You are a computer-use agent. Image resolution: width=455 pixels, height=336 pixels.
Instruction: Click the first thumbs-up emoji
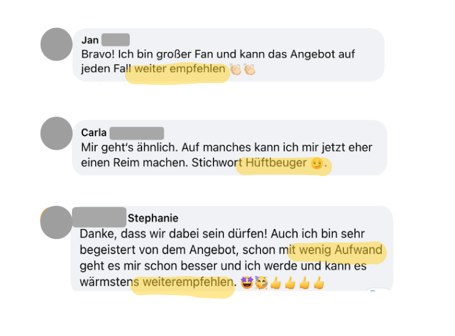[276, 283]
